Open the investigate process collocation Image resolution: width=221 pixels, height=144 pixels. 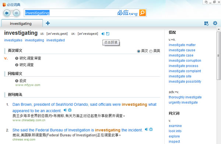[183, 66]
